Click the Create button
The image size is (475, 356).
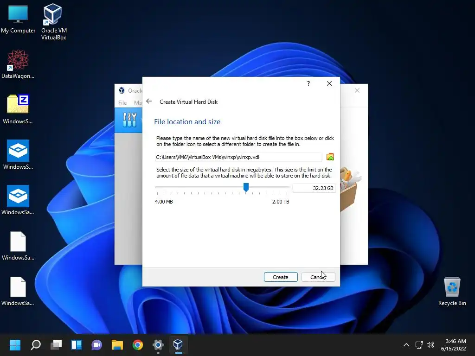[281, 277]
